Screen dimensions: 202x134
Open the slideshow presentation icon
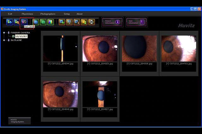(69, 22)
